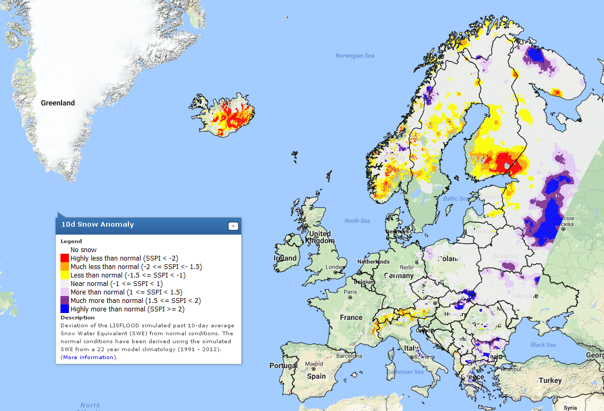Click the Turkey country label
This screenshot has width=604, height=411.
pos(550,380)
